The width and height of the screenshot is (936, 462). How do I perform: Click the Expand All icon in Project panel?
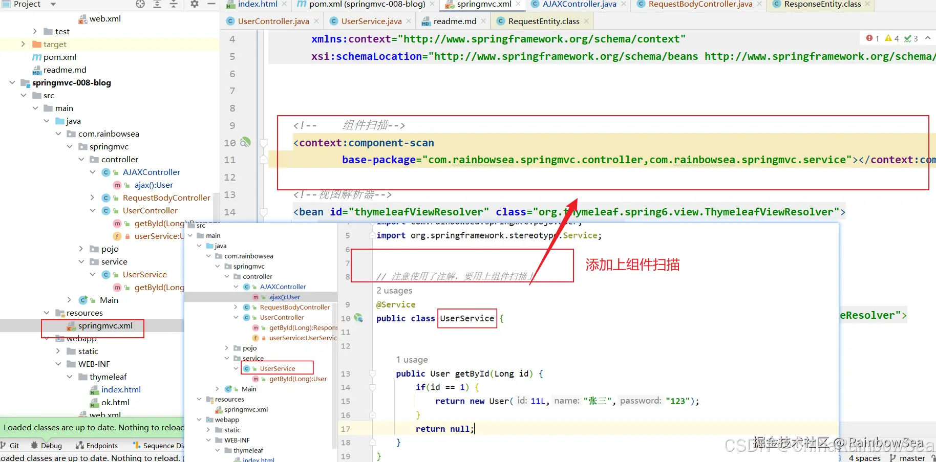tap(157, 4)
